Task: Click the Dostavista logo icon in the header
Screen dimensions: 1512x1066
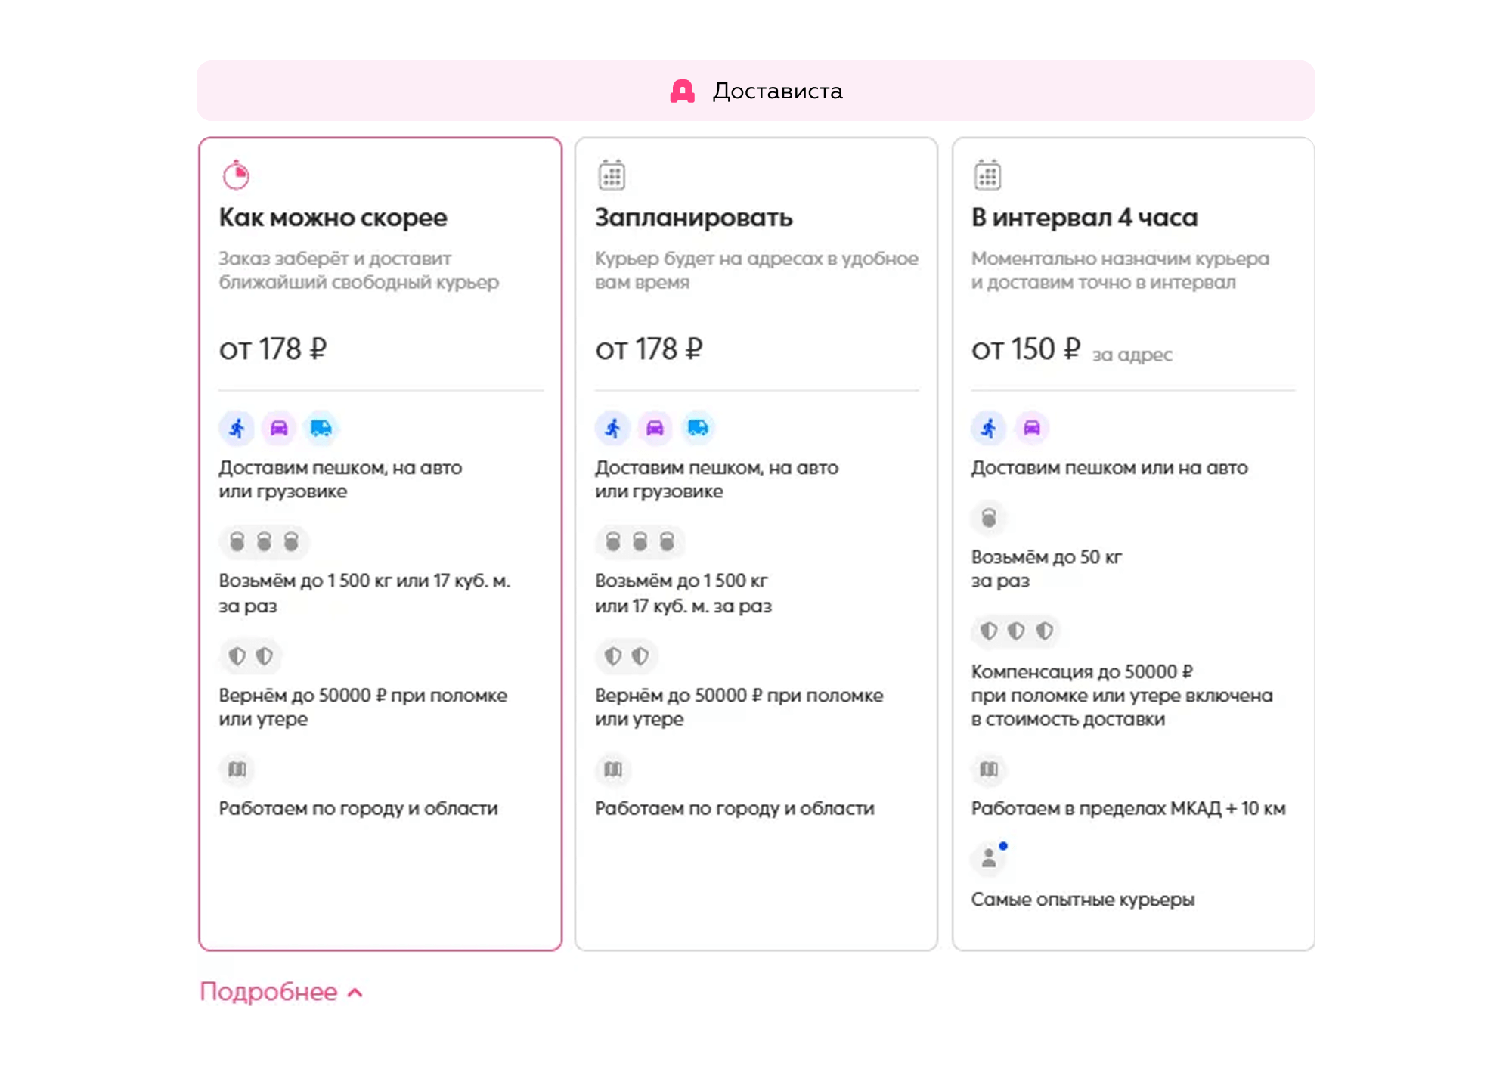Action: coord(682,91)
